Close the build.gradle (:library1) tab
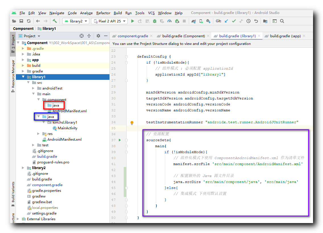323x233 pixels. [259, 36]
